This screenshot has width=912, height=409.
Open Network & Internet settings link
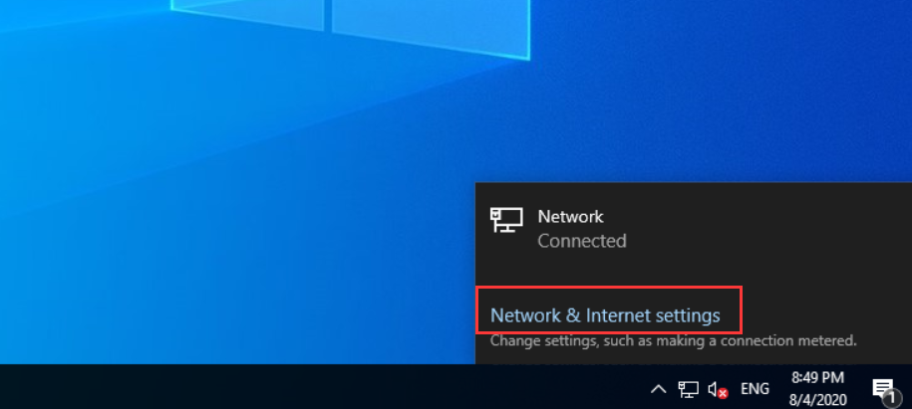click(x=605, y=315)
